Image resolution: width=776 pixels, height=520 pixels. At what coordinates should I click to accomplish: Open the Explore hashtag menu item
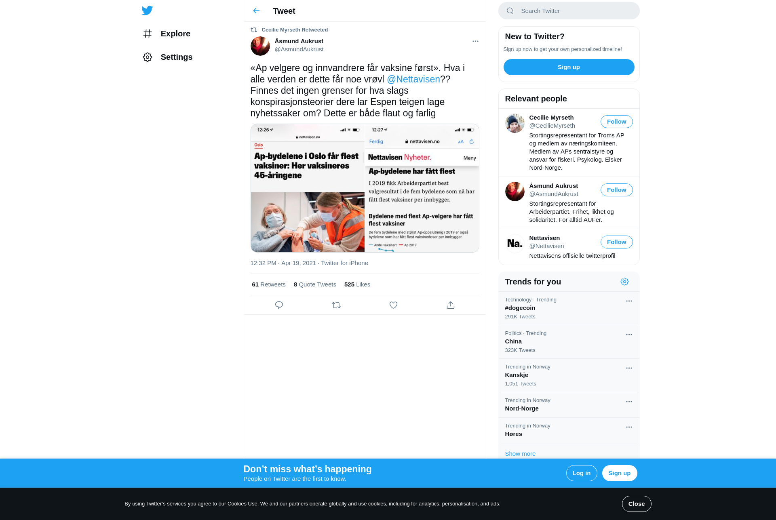pyautogui.click(x=167, y=34)
